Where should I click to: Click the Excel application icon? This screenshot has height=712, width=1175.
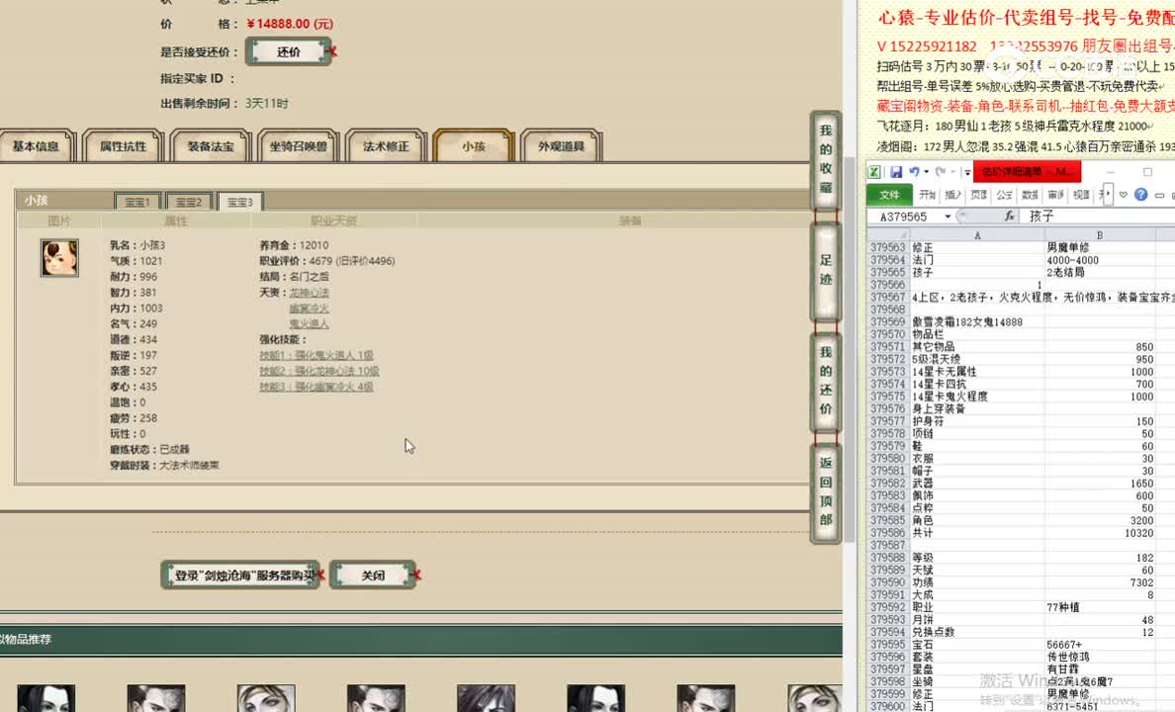click(874, 172)
